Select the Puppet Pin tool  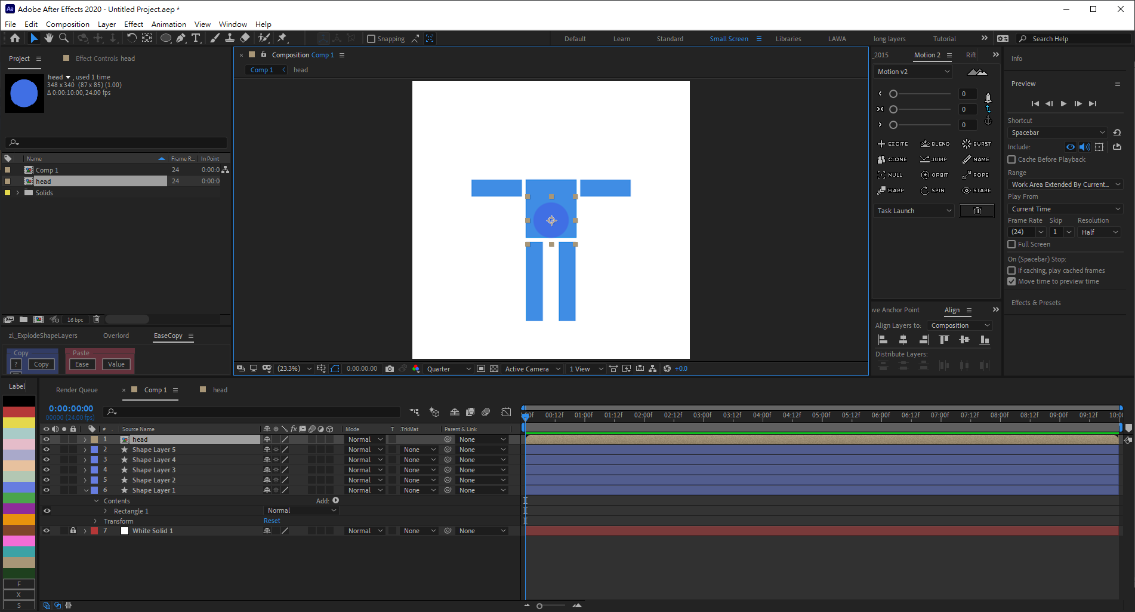[282, 38]
